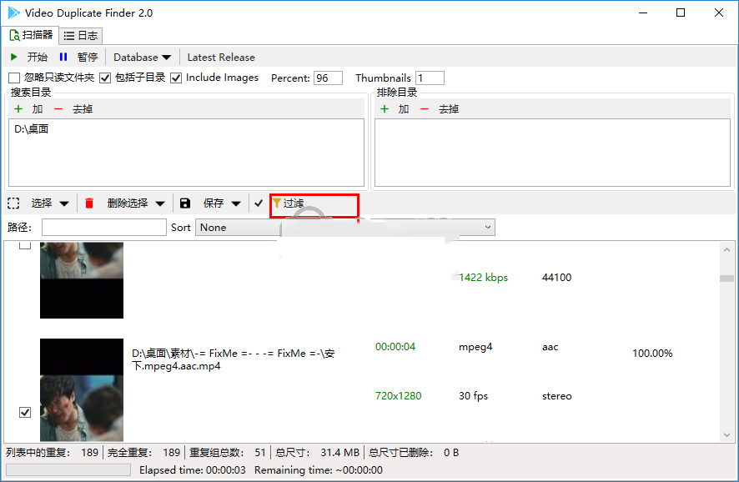Toggle the ignore read-only folders checkbox
Screen dimensions: 739x482
14,78
